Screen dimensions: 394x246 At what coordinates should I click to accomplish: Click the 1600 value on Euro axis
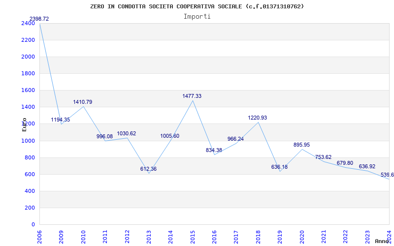pyautogui.click(x=28, y=91)
